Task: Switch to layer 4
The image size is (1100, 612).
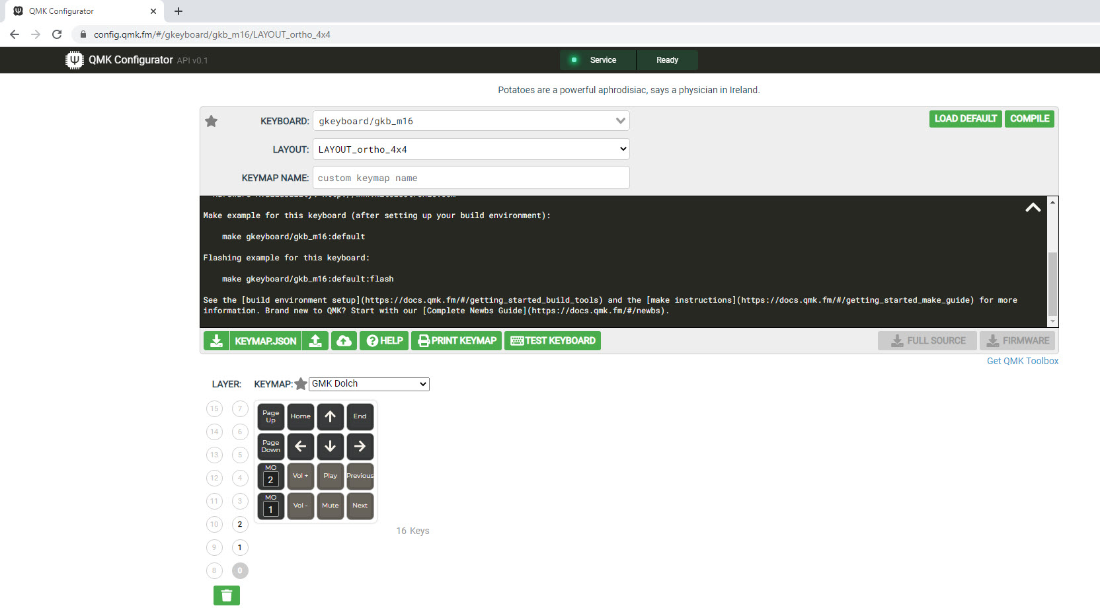Action: pos(240,478)
